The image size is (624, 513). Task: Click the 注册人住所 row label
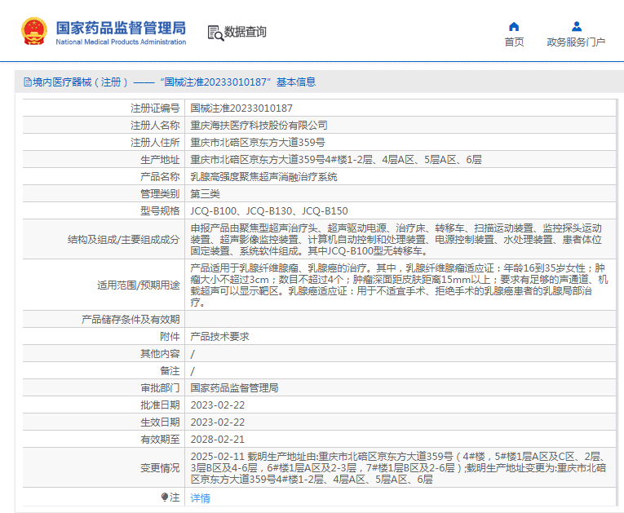(x=155, y=143)
